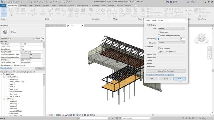Expand the Background section
Viewport: 214px width, 120px height.
point(146,66)
